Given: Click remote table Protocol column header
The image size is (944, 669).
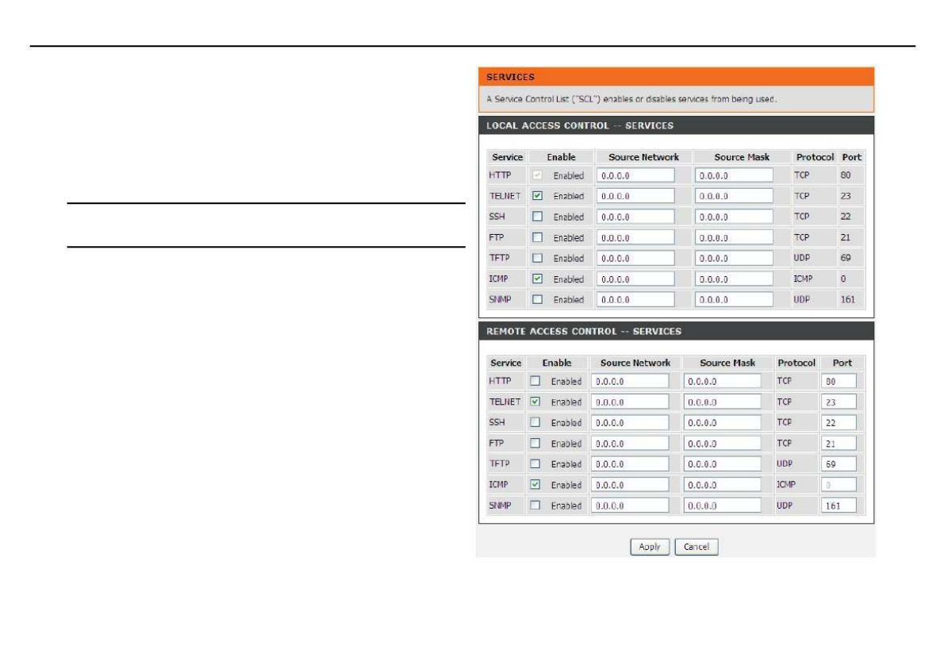Looking at the screenshot, I should pos(796,363).
